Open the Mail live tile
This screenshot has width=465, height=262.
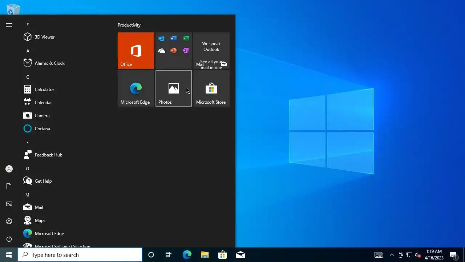coord(211,51)
